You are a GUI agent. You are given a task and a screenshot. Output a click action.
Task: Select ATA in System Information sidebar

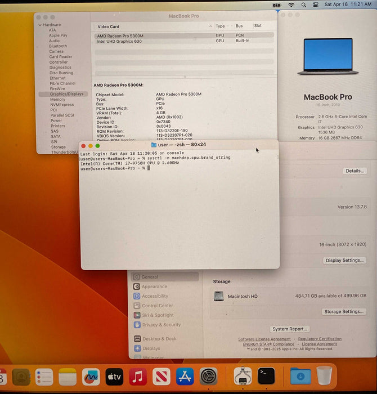tap(52, 30)
